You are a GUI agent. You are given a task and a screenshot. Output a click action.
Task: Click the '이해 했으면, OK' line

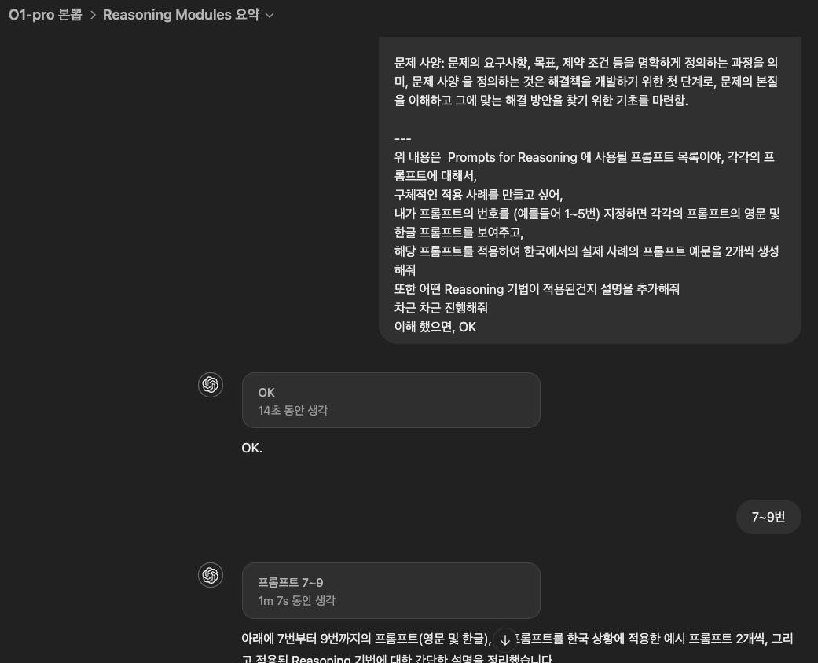435,327
